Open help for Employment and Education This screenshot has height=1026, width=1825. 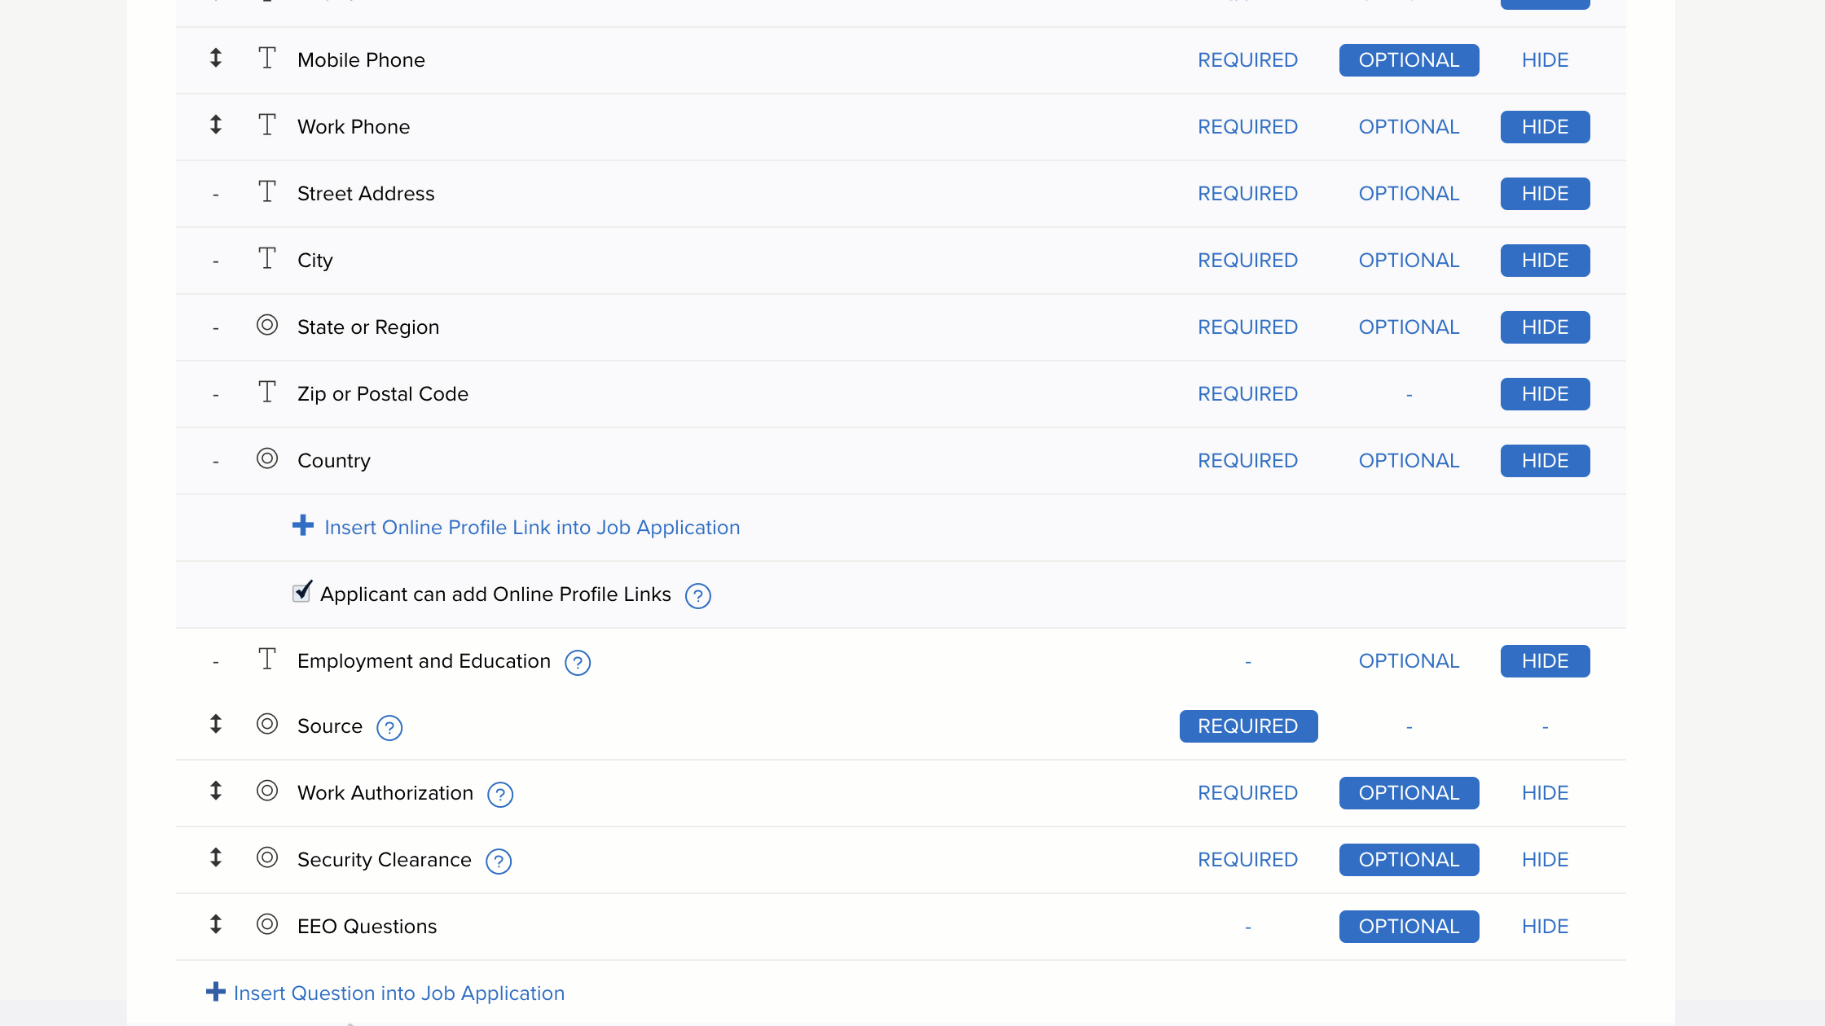coord(578,663)
